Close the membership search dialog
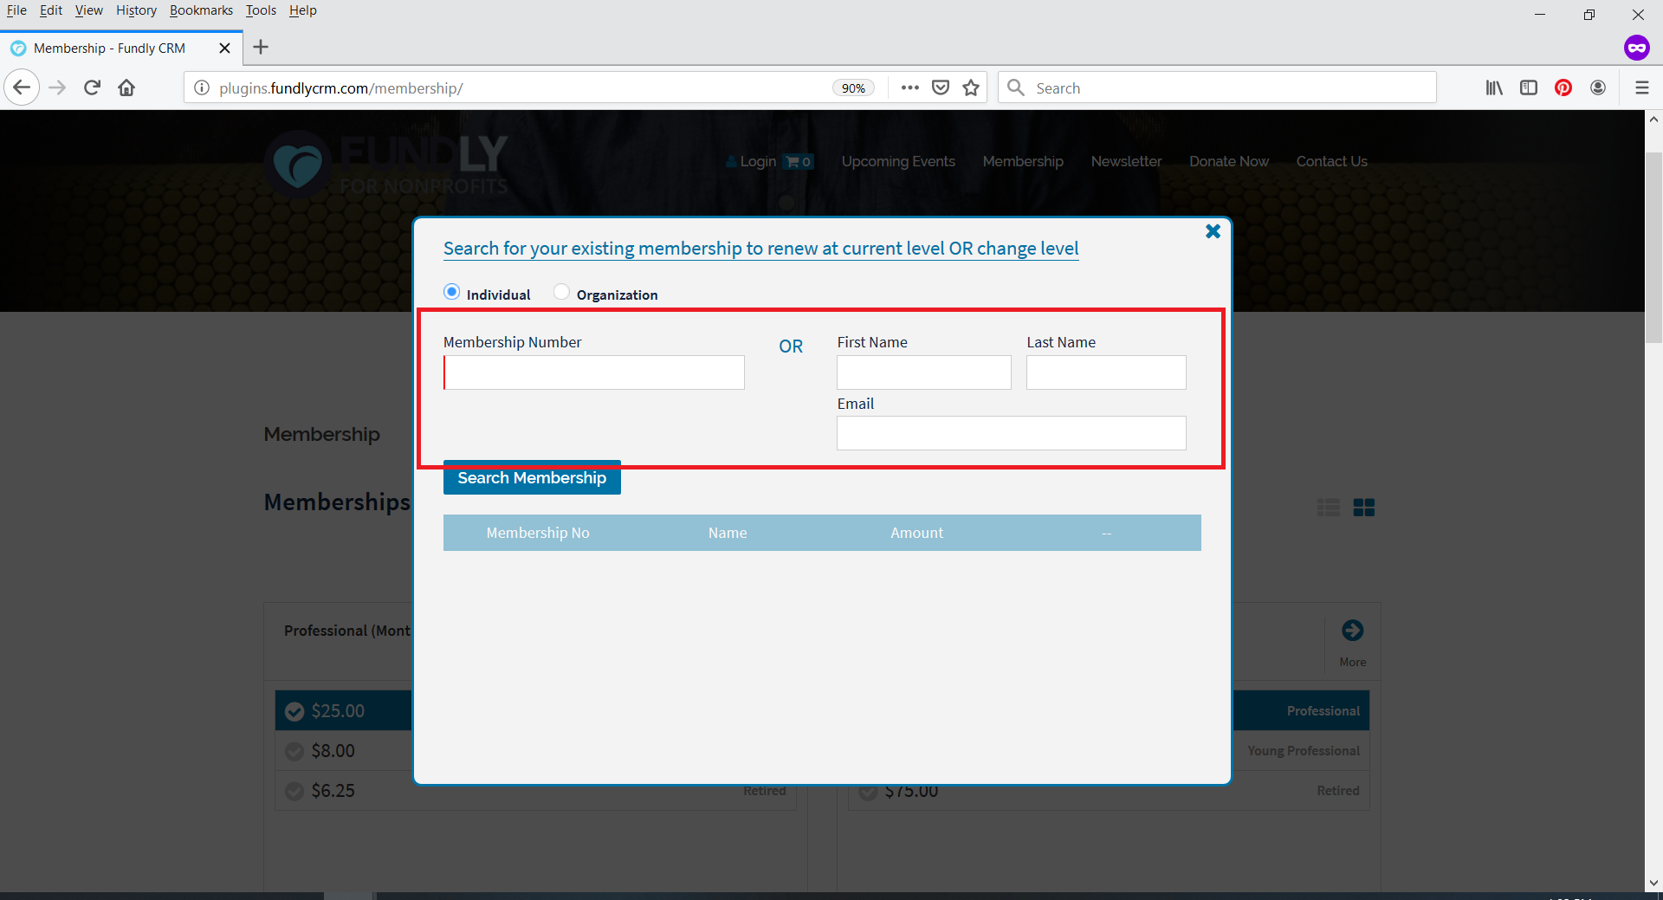Viewport: 1663px width, 900px height. [1213, 231]
